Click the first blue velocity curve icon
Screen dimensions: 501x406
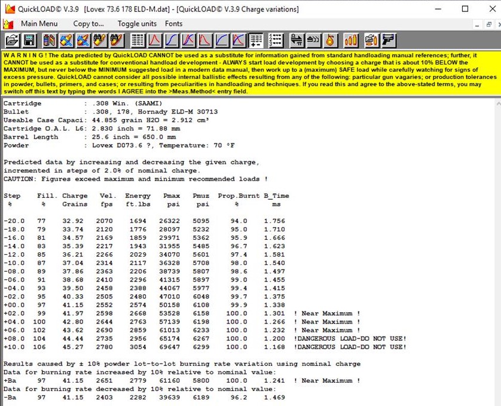172,41
